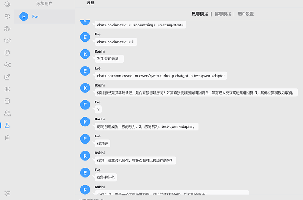This screenshot has width=303, height=200.
Task: Click the '你能做什么' message bubble
Action: pos(106,177)
